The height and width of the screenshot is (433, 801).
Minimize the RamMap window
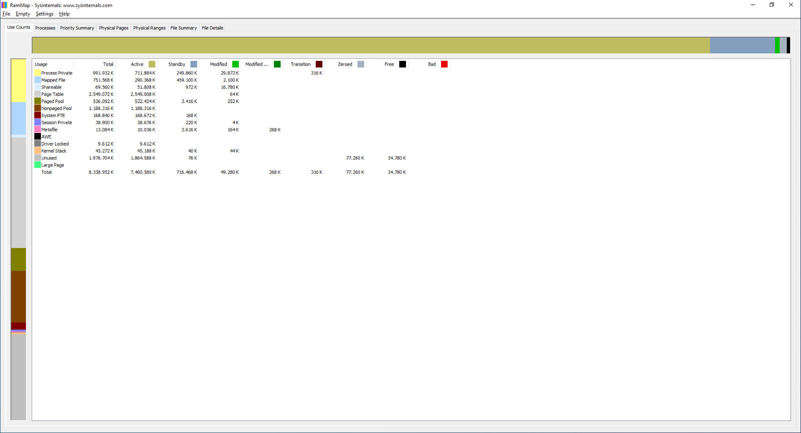pyautogui.click(x=752, y=5)
